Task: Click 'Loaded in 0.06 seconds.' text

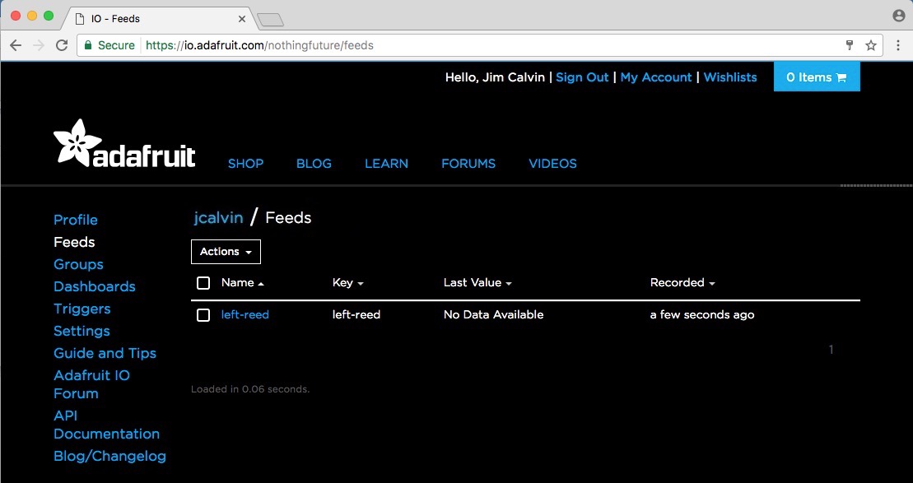Action: 250,389
